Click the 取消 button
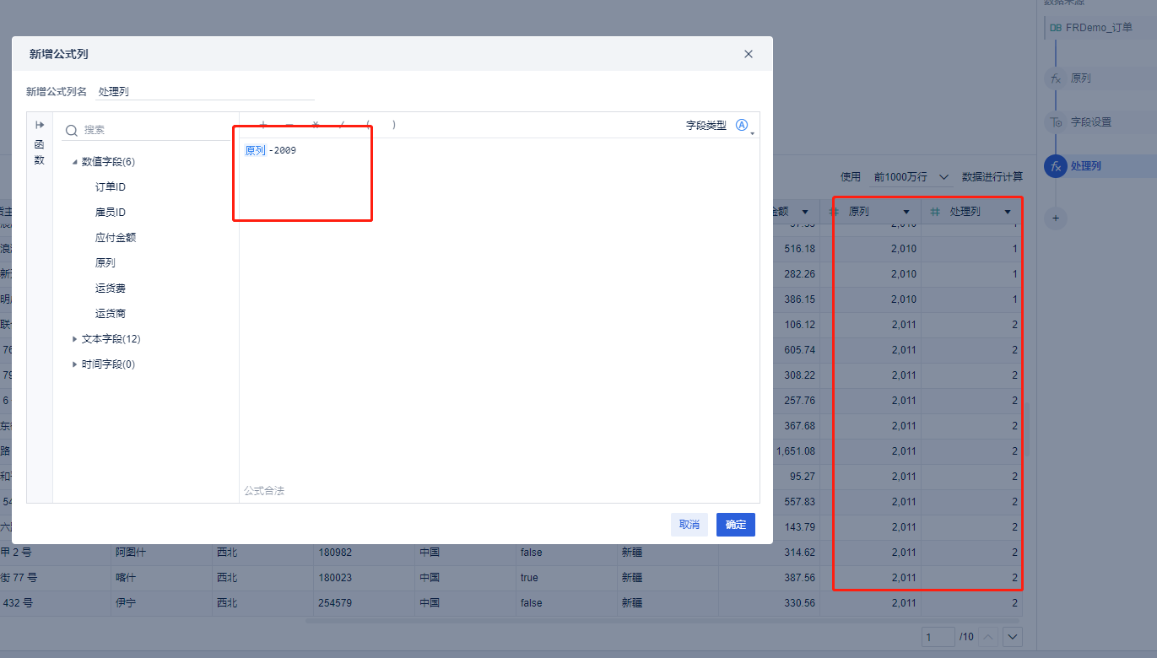 (x=689, y=525)
